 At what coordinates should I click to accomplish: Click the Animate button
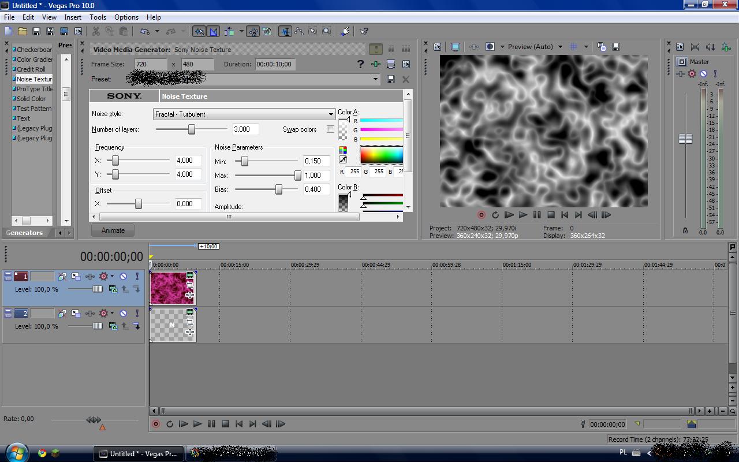coord(113,230)
